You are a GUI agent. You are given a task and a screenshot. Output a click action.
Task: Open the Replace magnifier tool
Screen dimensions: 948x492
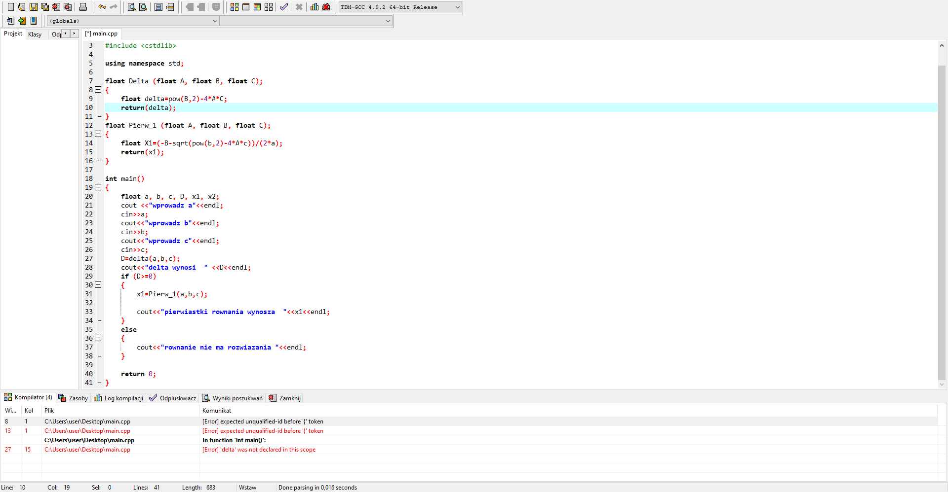(143, 7)
